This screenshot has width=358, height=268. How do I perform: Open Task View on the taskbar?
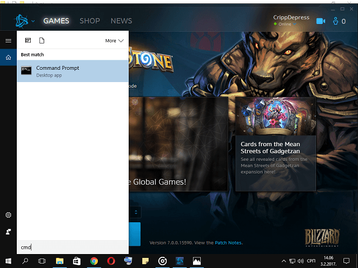[42, 261]
